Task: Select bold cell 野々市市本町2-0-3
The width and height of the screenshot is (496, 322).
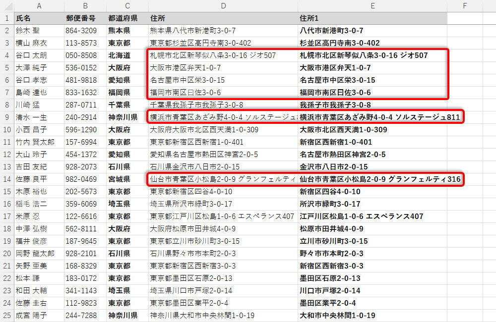Action: pyautogui.click(x=372, y=254)
